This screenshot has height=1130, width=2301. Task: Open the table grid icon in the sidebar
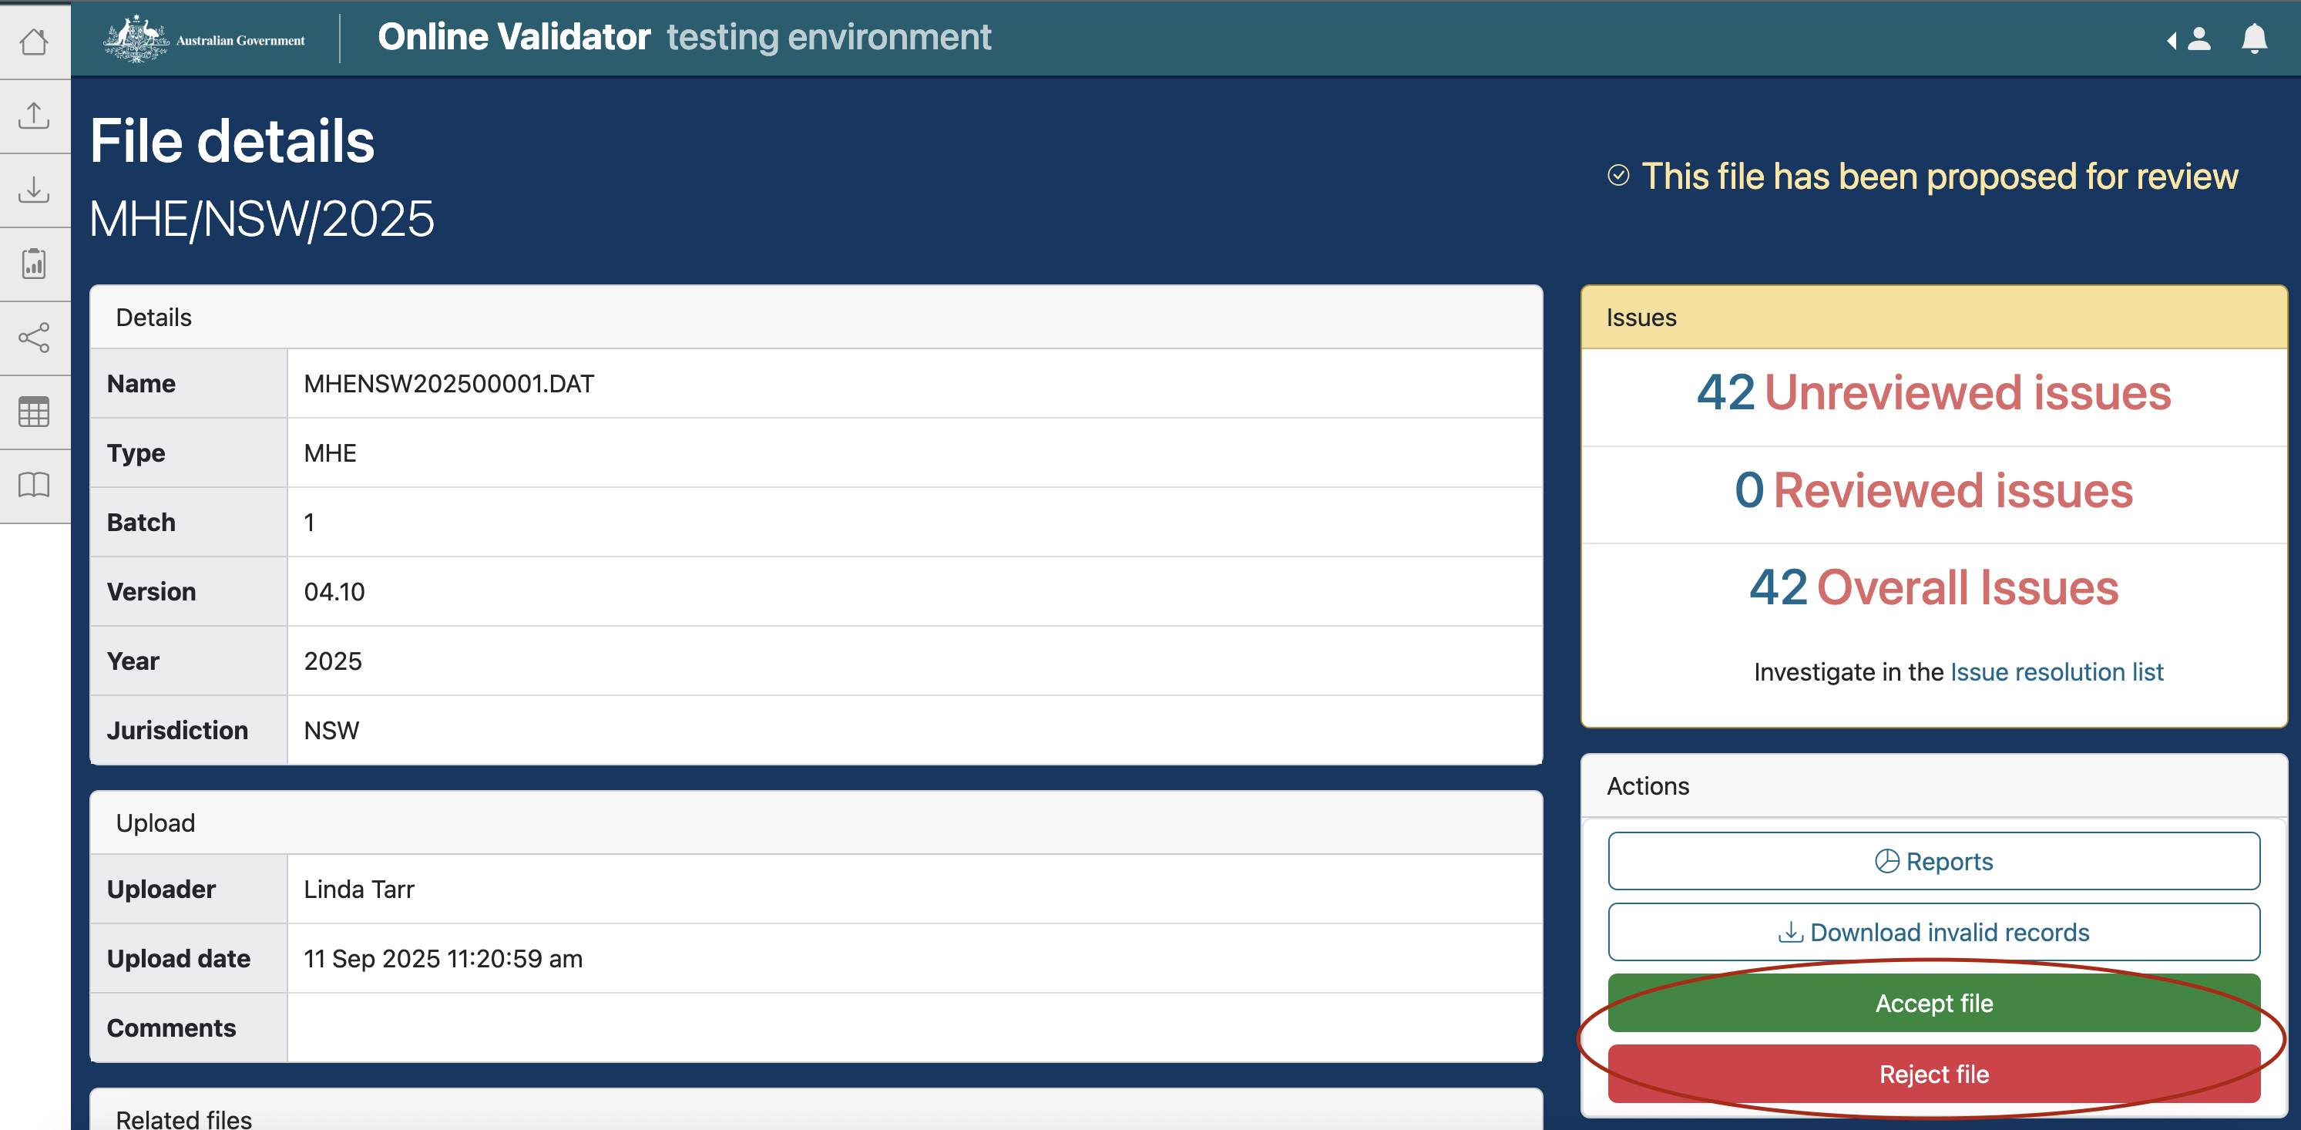pos(34,412)
